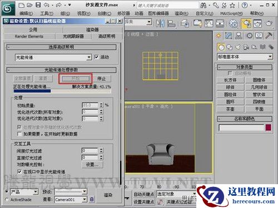Screen dimensions: 278x208
Task: Open Help via the question mark icon
Action: click(245, 5)
